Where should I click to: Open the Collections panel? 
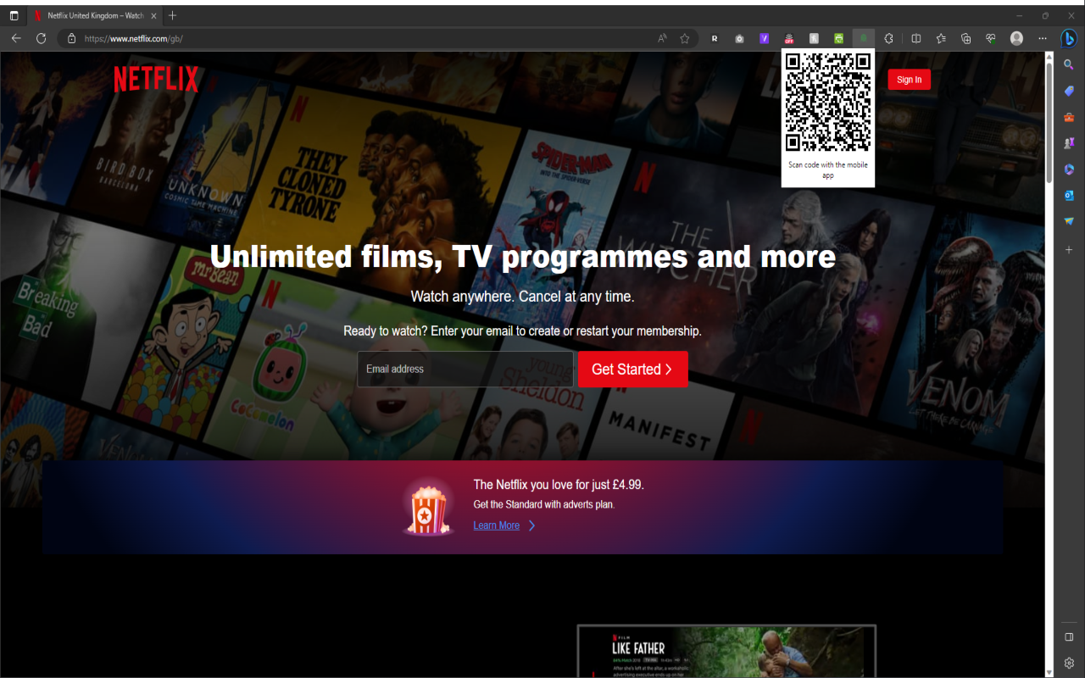[965, 38]
